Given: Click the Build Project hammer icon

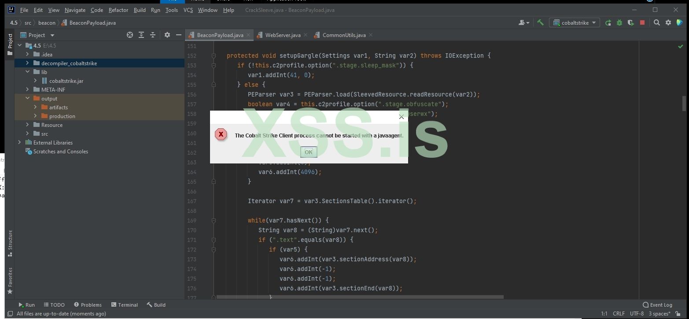Looking at the screenshot, I should click(x=540, y=22).
